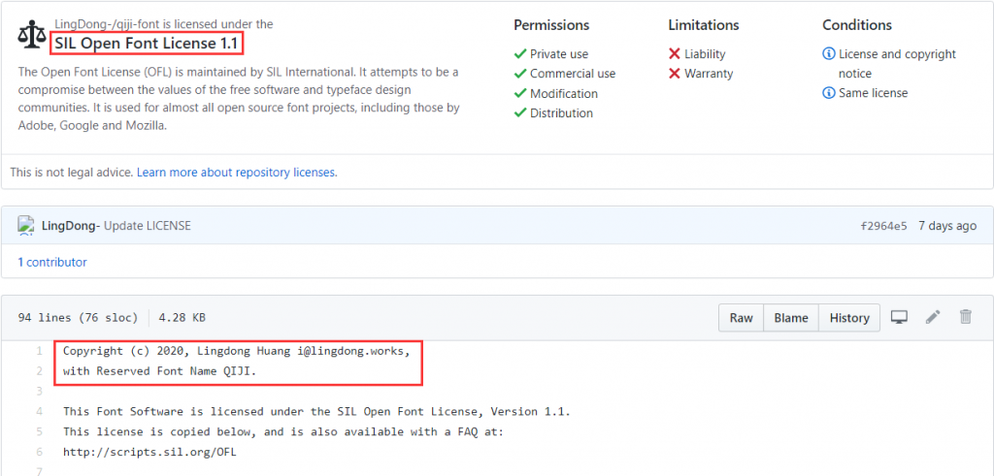This screenshot has height=476, width=994.
Task: Open the Raw file view
Action: pos(741,318)
